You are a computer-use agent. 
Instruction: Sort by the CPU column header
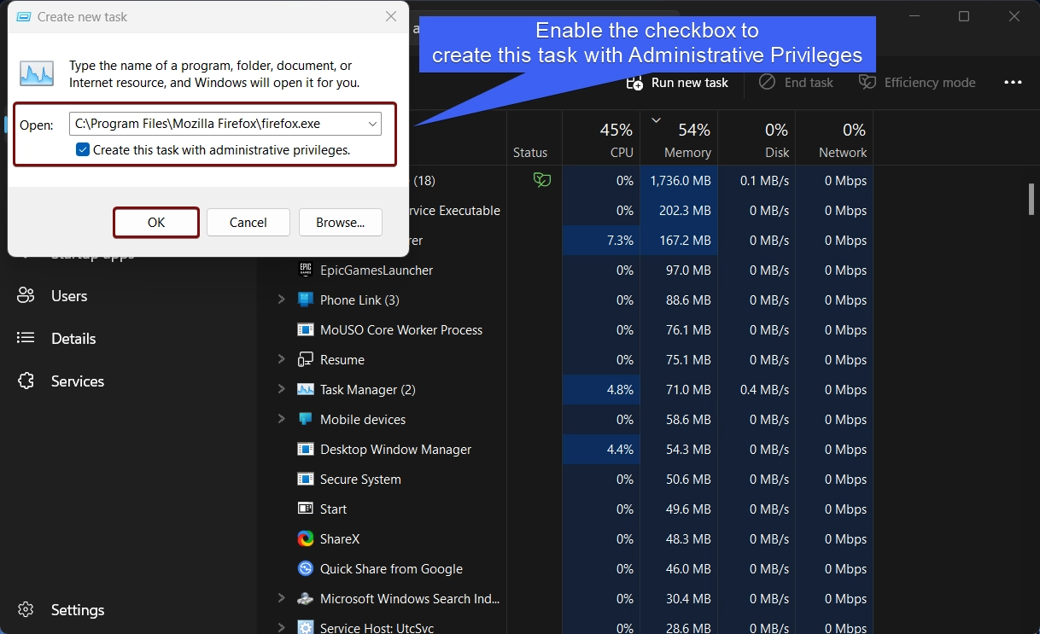tap(601, 139)
